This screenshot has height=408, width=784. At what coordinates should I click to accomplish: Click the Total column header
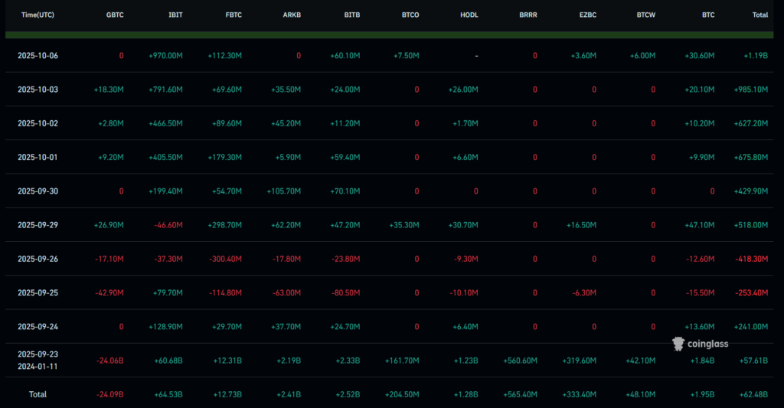(759, 15)
